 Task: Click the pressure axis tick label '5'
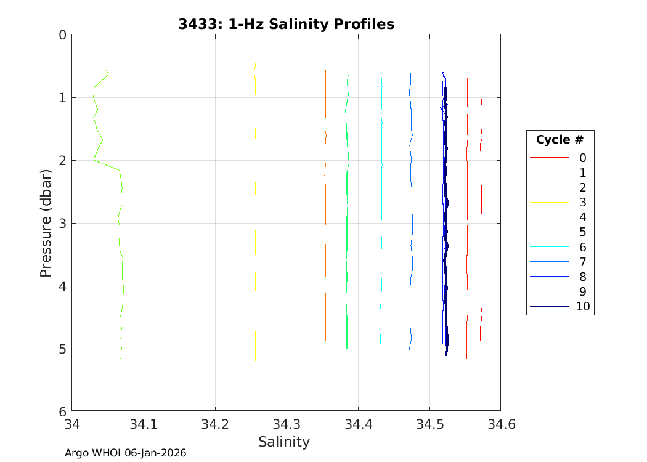coord(62,349)
